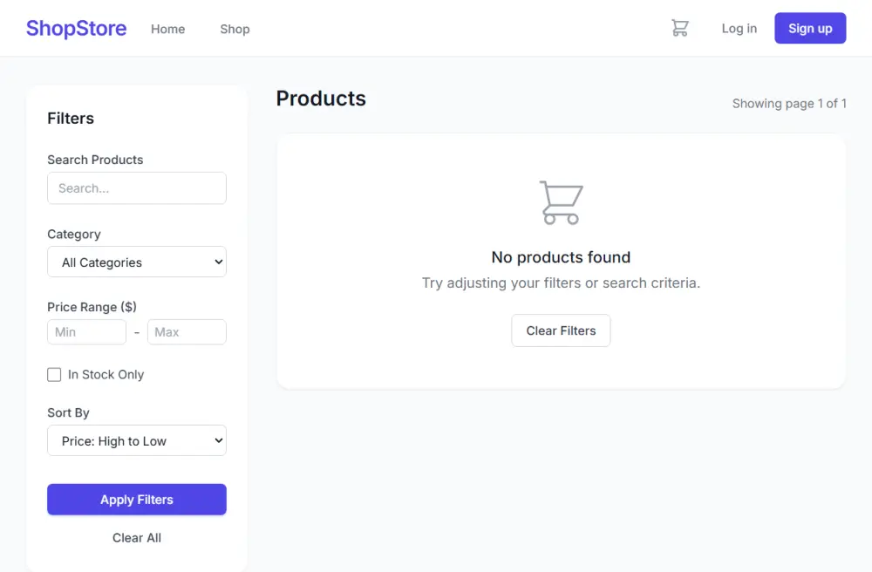This screenshot has width=872, height=572.
Task: Open the Shop menu item
Action: [234, 29]
